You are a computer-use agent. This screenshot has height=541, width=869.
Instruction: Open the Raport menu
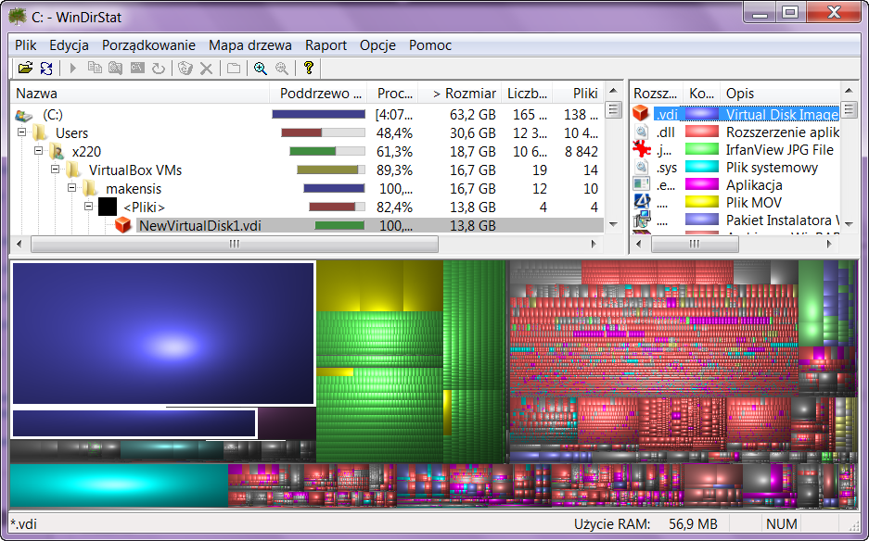326,45
